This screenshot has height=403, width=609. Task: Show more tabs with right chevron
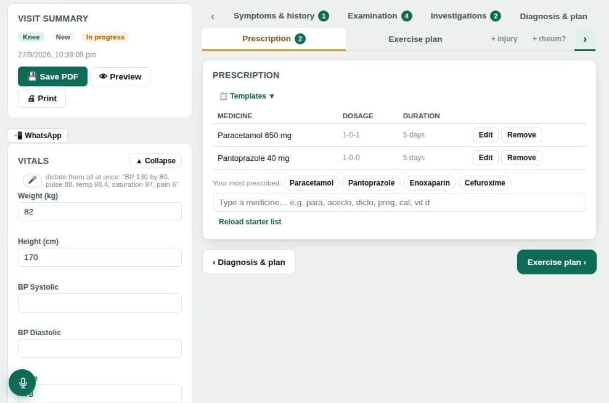pyautogui.click(x=584, y=39)
